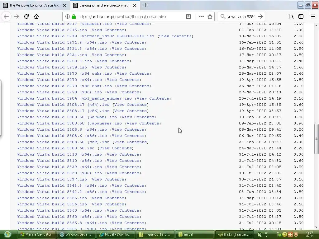319x239 pixels.
Task: Open Windows Vista build 5337.iso link
Action: [52, 179]
